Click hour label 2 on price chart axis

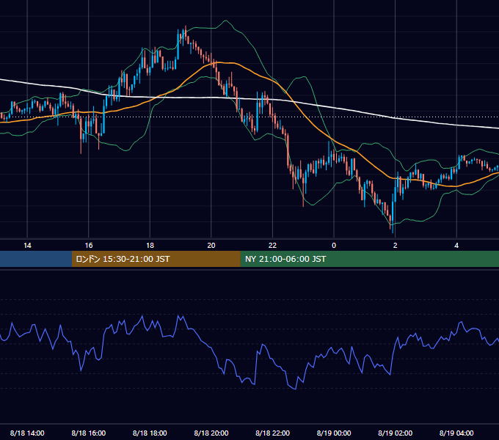(396, 246)
